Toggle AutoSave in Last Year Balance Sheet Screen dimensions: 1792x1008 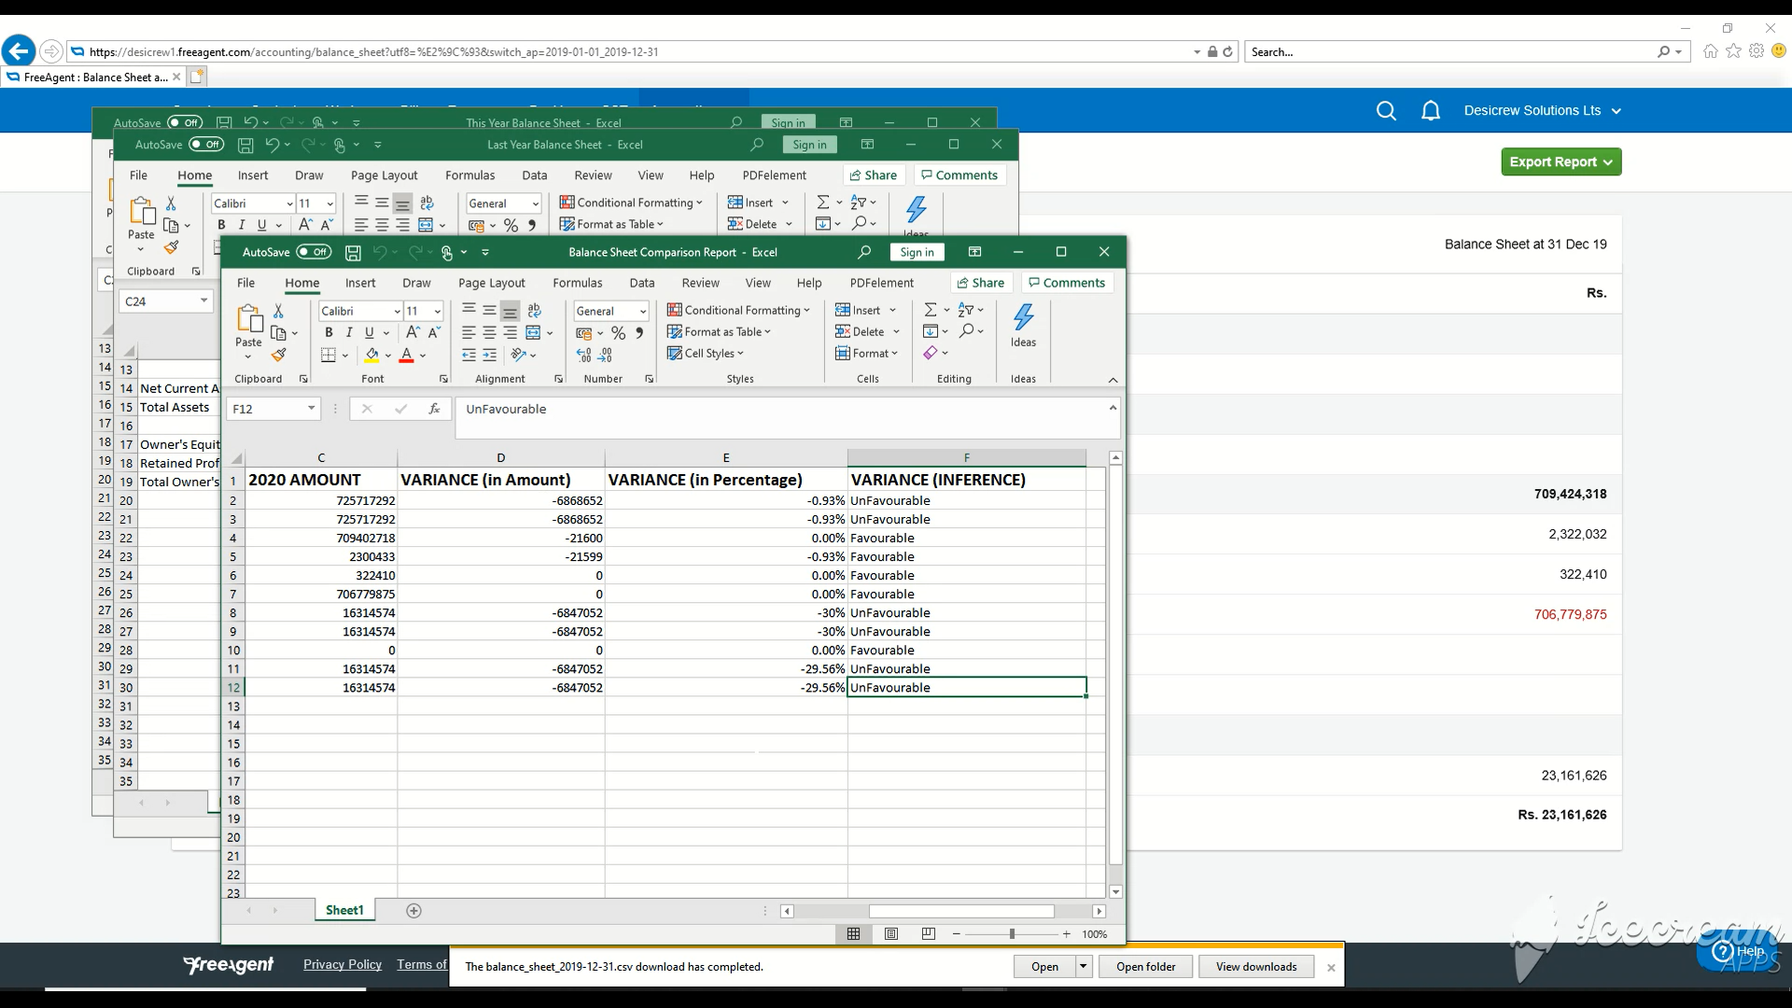coord(206,145)
